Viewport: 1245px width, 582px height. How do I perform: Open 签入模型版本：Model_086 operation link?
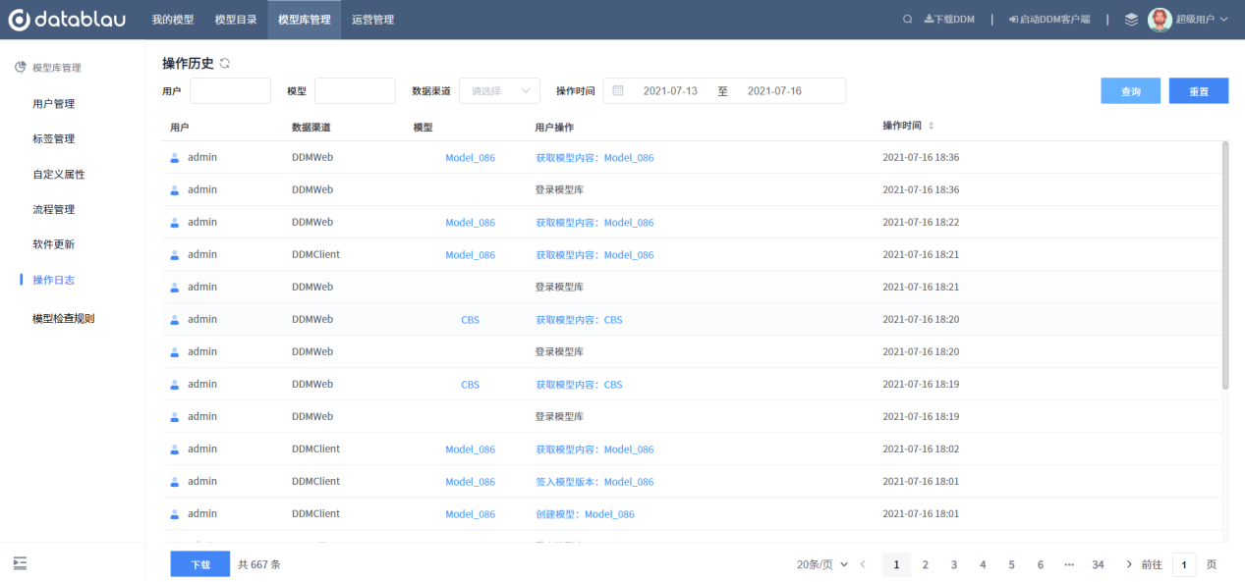[x=594, y=482]
